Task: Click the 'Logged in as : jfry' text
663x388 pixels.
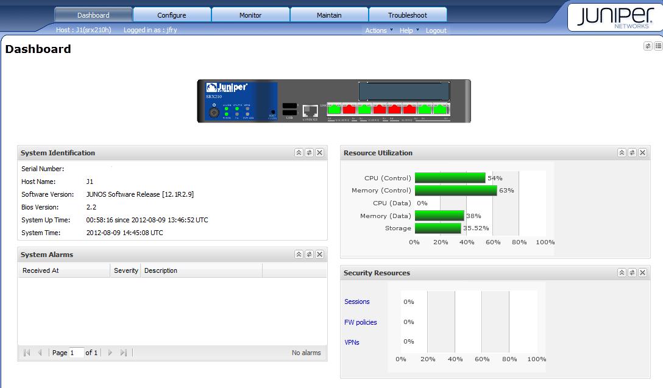Action: tap(150, 30)
